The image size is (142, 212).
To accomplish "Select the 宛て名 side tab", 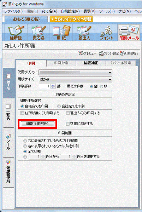I will coord(8,83).
